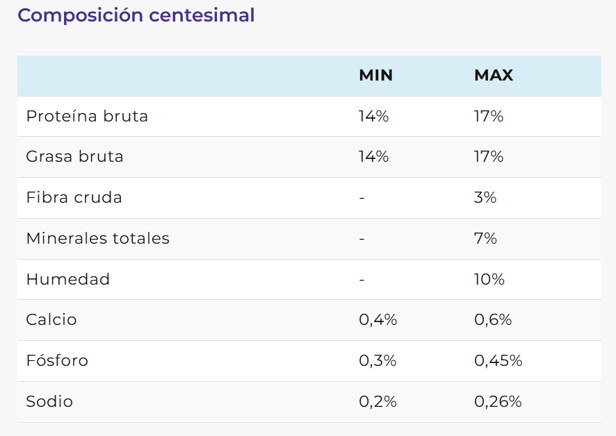Select the "Proteína bruta" row label
Screen dimensions: 616x436
(x=87, y=116)
